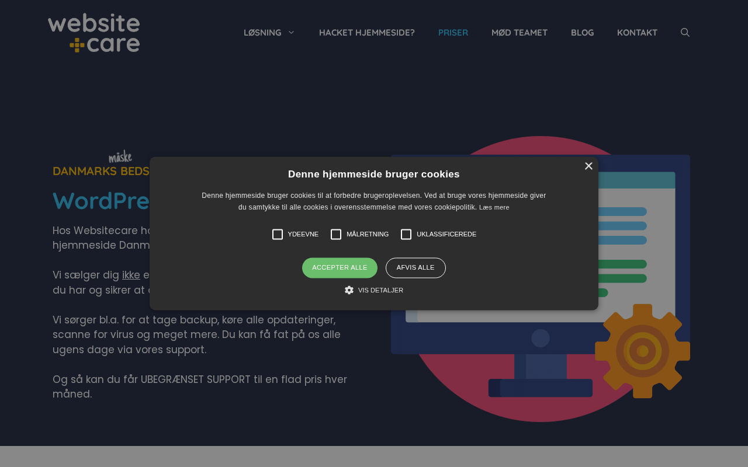Click the UBEGRÆNSET SUPPORT paragraph text
This screenshot has width=748, height=467.
[x=200, y=386]
